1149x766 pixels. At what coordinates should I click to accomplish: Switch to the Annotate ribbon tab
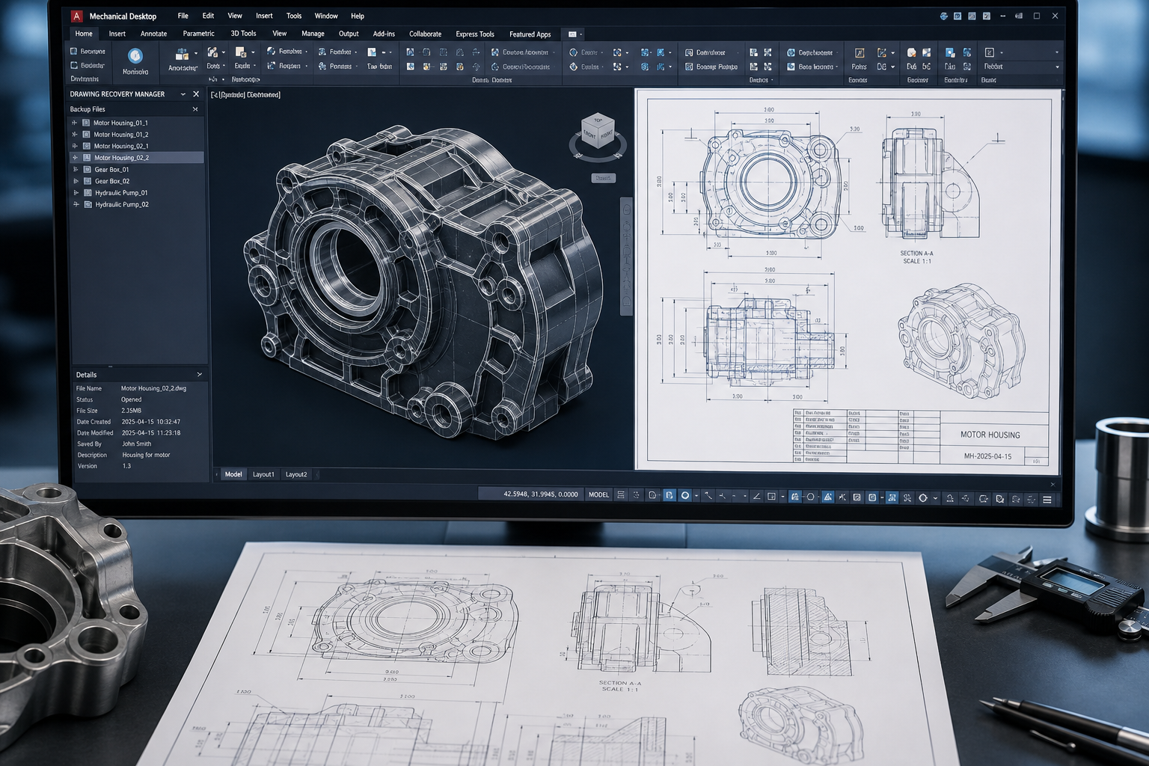click(153, 34)
